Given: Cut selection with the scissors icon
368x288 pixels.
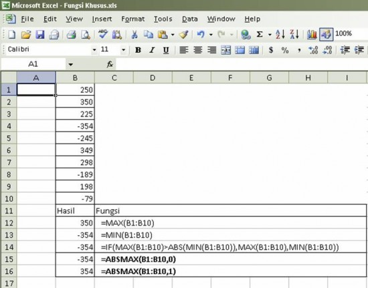Looking at the screenshot, I should [134, 35].
